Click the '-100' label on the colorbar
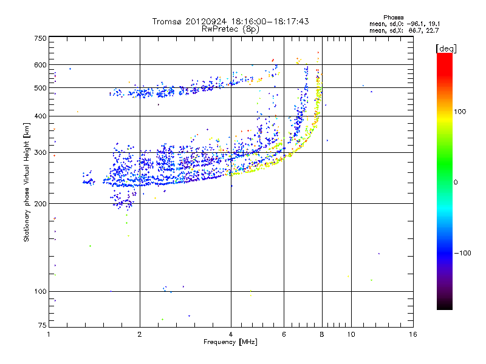The height and width of the screenshot is (364, 486). (462, 253)
